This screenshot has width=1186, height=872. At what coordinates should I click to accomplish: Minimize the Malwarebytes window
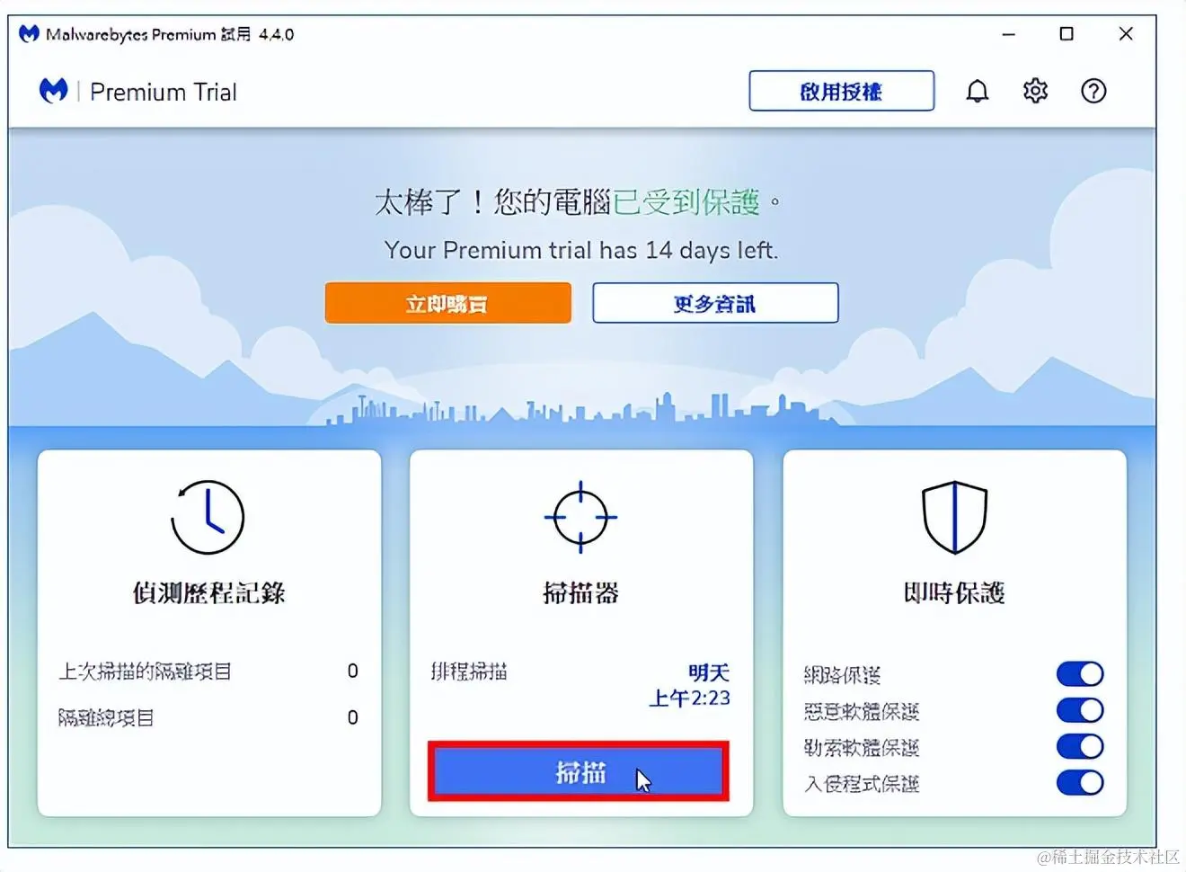pos(1009,34)
